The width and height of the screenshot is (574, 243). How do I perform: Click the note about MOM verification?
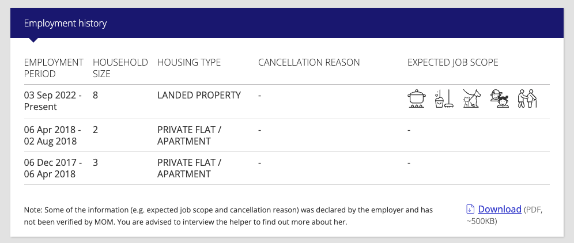(x=228, y=216)
